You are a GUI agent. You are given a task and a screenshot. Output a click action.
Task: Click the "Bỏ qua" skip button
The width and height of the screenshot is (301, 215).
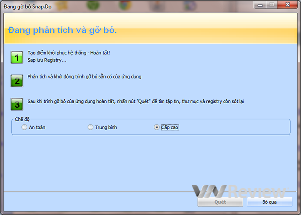coord(270,202)
